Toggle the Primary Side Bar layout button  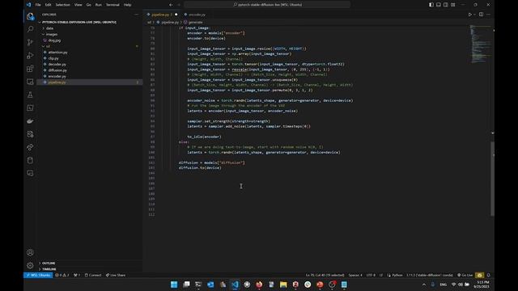[x=431, y=5]
